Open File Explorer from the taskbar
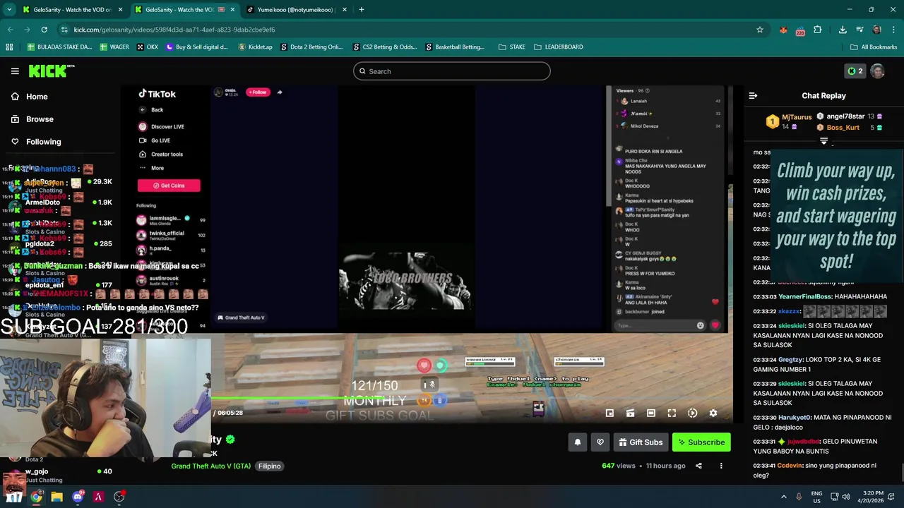Image resolution: width=904 pixels, height=508 pixels. coord(57,497)
